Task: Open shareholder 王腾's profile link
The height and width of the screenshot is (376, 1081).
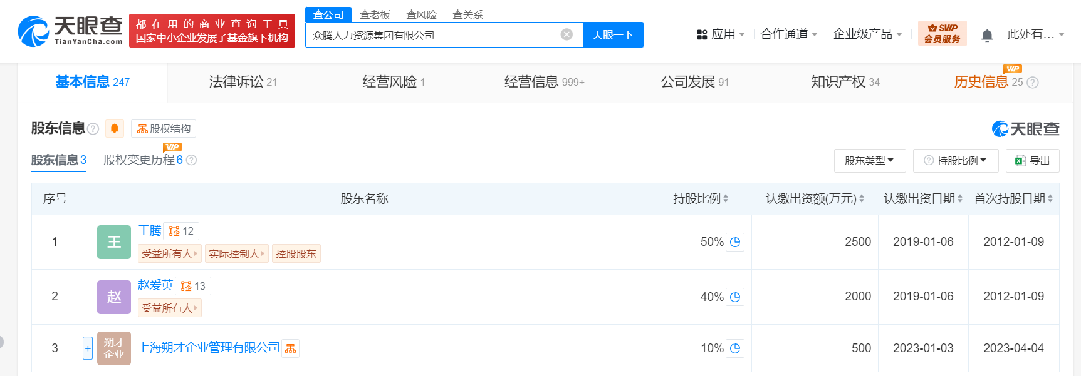Action: coord(150,230)
